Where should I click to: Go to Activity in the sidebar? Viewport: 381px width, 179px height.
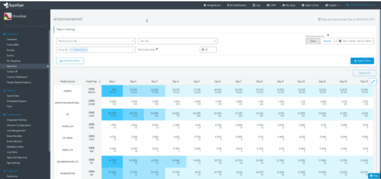click(x=11, y=50)
